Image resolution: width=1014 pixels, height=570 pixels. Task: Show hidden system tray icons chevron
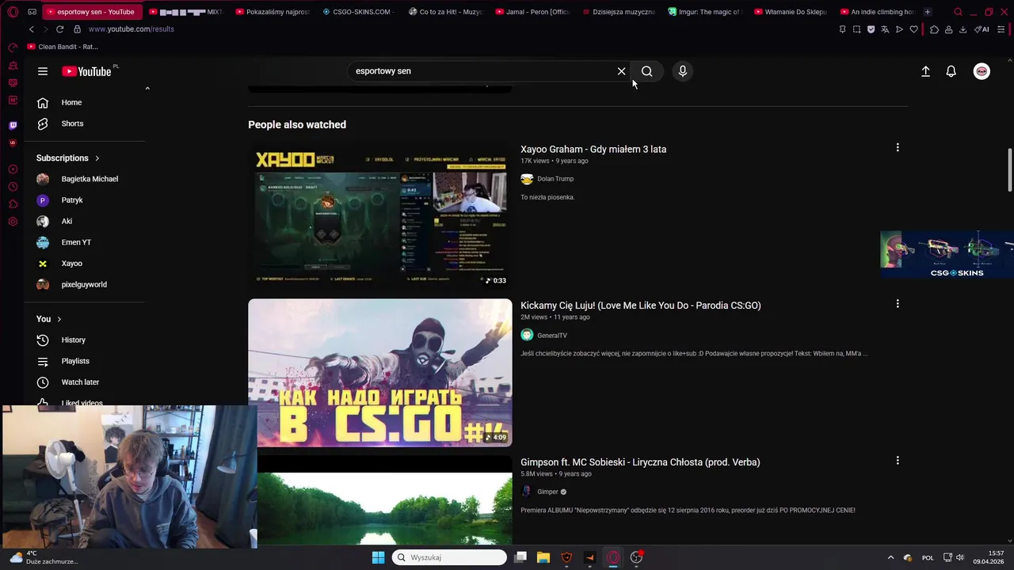point(890,557)
